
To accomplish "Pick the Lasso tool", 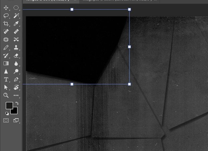I will [x=6, y=16].
